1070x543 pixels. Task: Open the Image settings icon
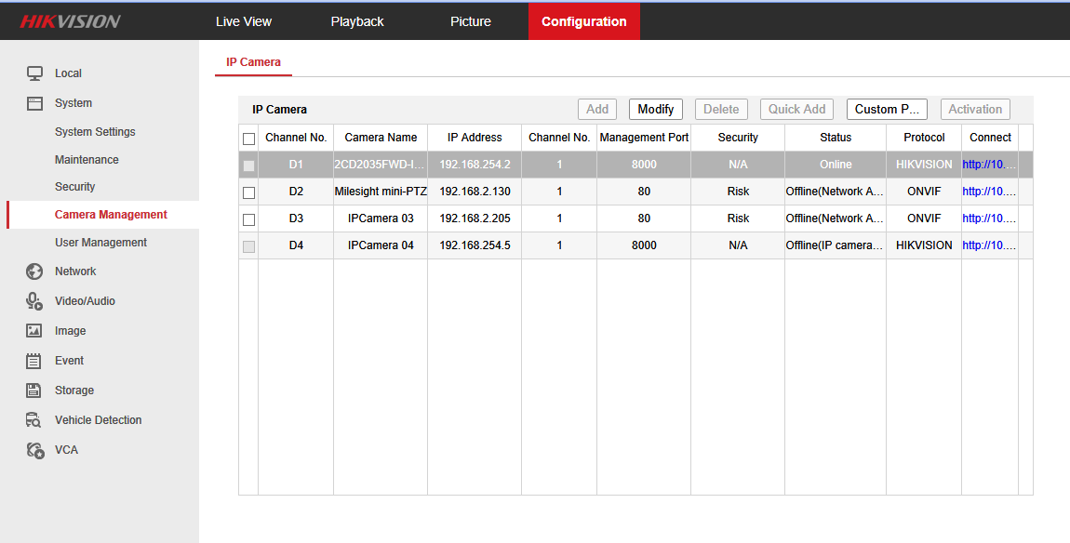point(34,330)
